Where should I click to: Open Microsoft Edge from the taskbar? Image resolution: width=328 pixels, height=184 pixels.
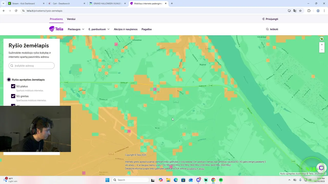point(176,180)
